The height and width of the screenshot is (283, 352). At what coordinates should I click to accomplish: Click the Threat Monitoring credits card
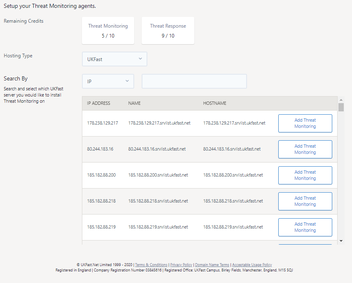(108, 31)
